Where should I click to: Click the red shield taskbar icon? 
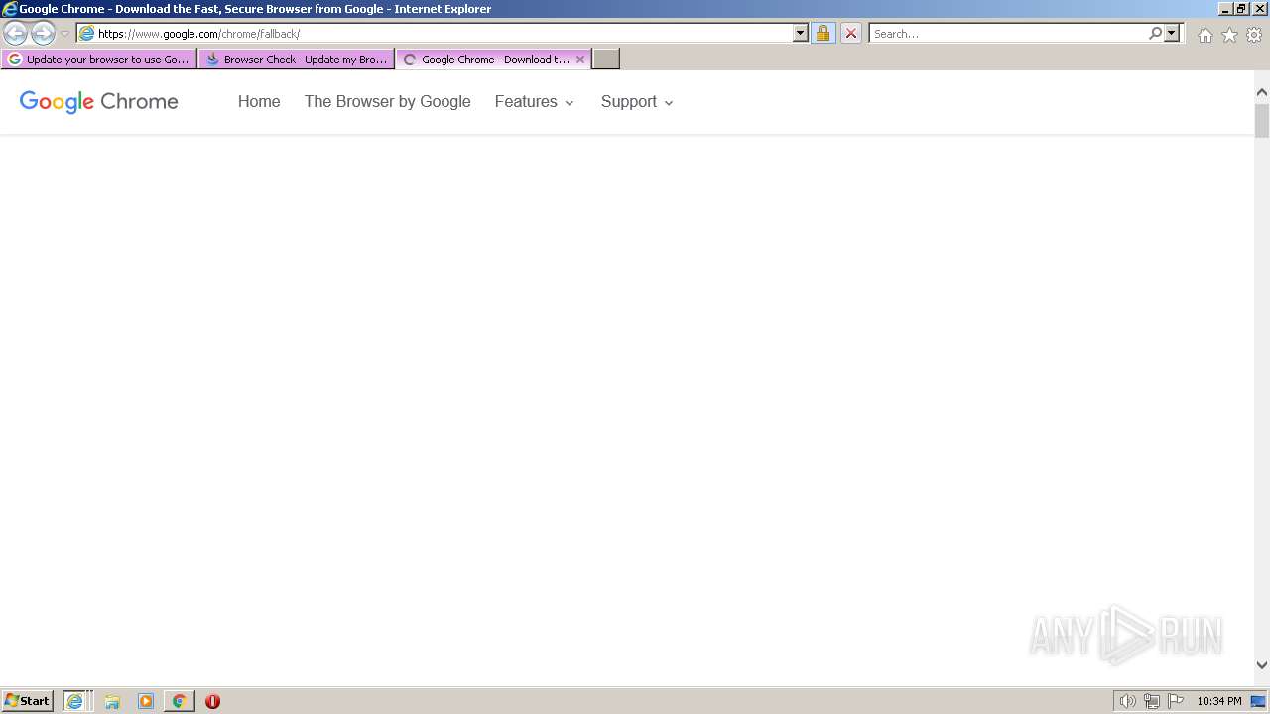coord(212,701)
